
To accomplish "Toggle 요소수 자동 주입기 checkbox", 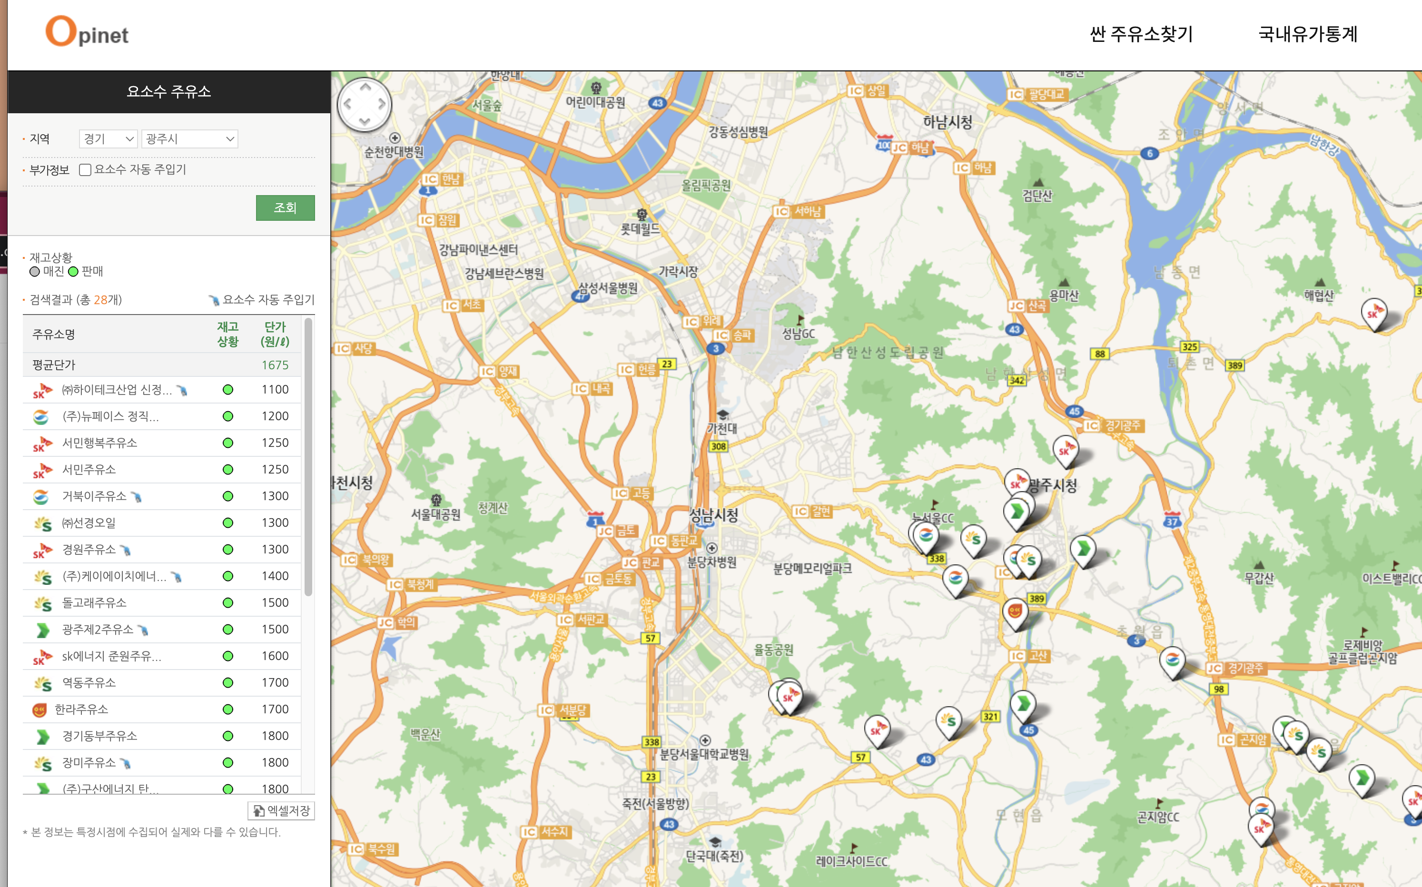I will click(x=85, y=169).
